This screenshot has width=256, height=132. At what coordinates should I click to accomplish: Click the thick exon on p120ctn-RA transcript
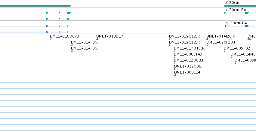[247, 13]
